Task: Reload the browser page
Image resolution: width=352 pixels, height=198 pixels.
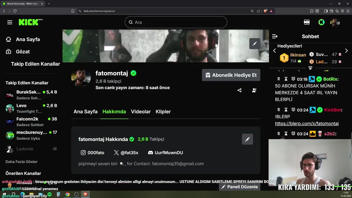Action: tap(15, 11)
